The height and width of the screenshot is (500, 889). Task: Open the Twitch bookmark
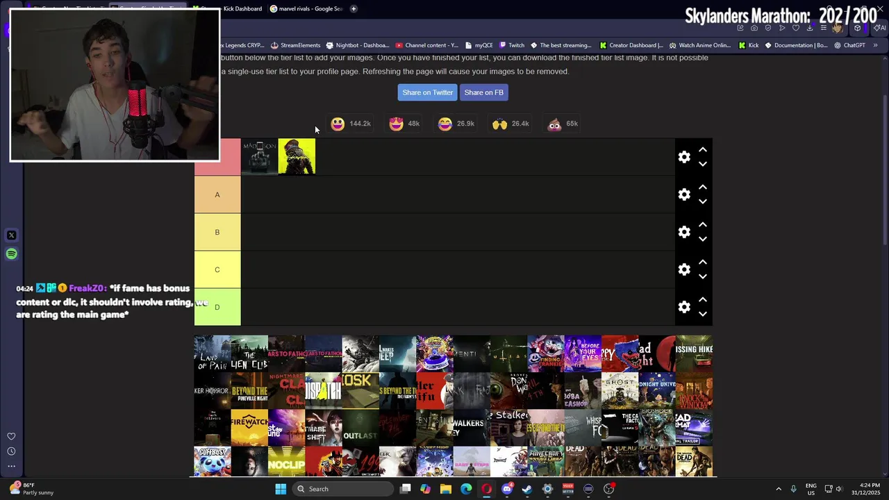tap(511, 45)
